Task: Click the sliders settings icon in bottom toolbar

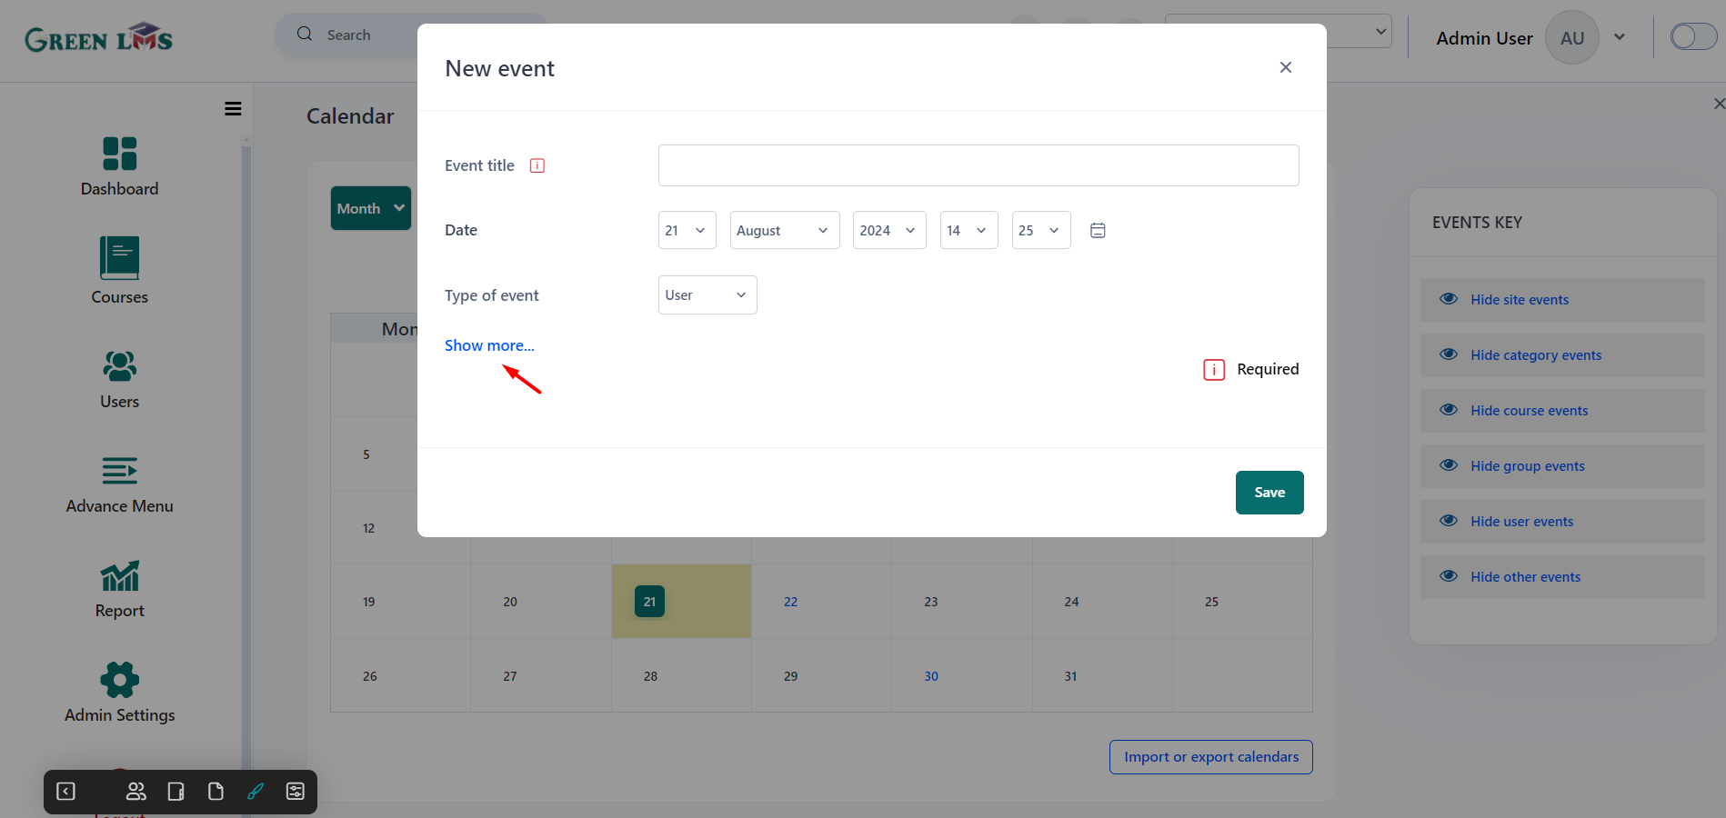Action: [x=296, y=792]
